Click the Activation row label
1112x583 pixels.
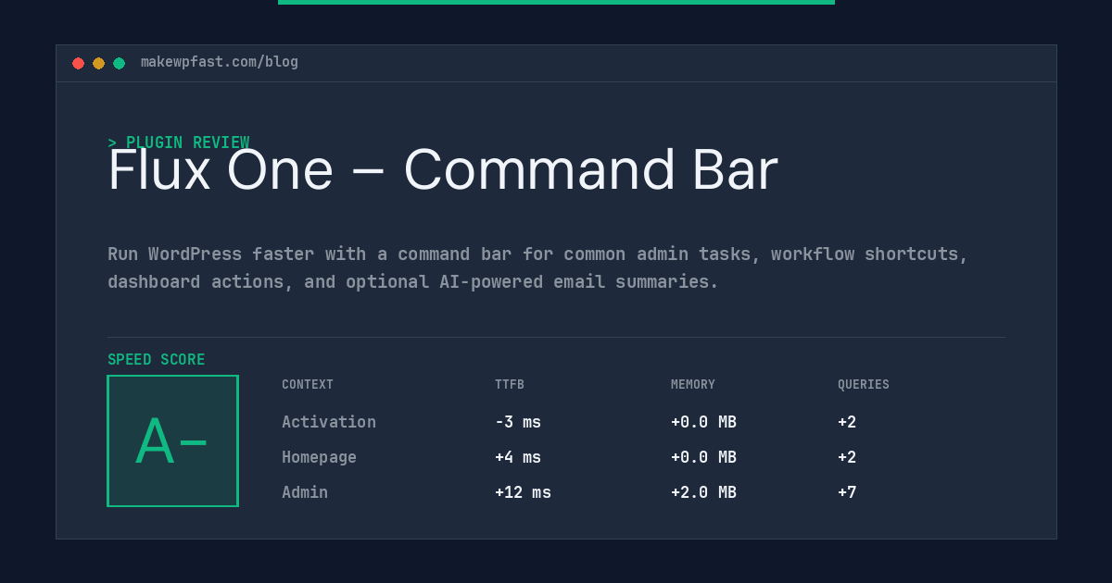329,422
